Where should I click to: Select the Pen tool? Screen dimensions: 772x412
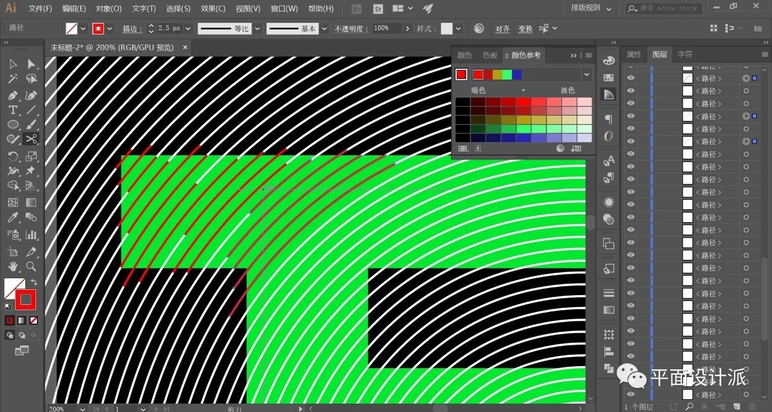(13, 95)
